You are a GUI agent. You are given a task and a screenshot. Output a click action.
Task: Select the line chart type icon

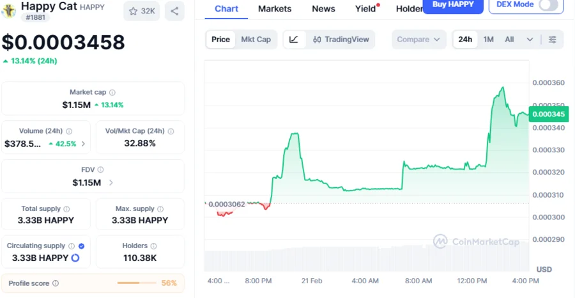[x=293, y=40]
